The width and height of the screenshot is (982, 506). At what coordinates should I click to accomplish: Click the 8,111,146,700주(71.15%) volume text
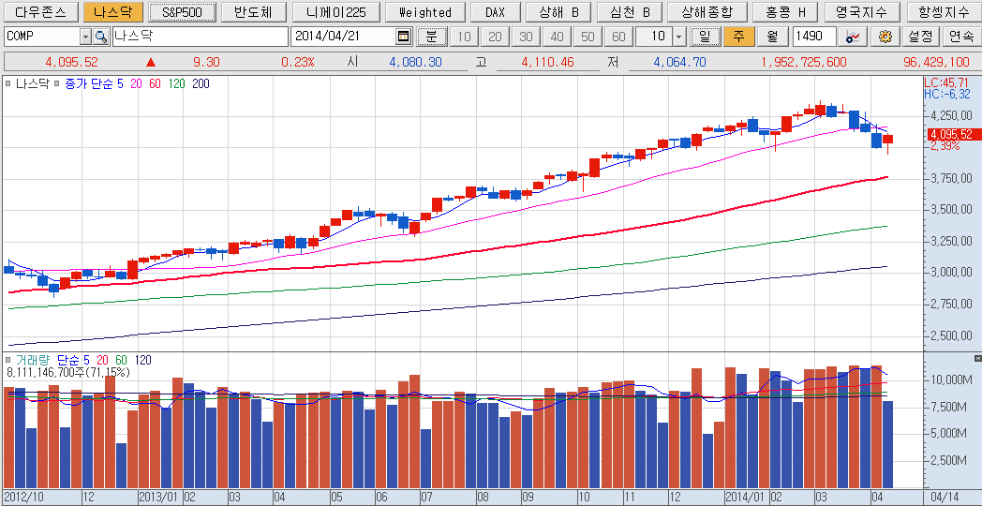click(68, 372)
